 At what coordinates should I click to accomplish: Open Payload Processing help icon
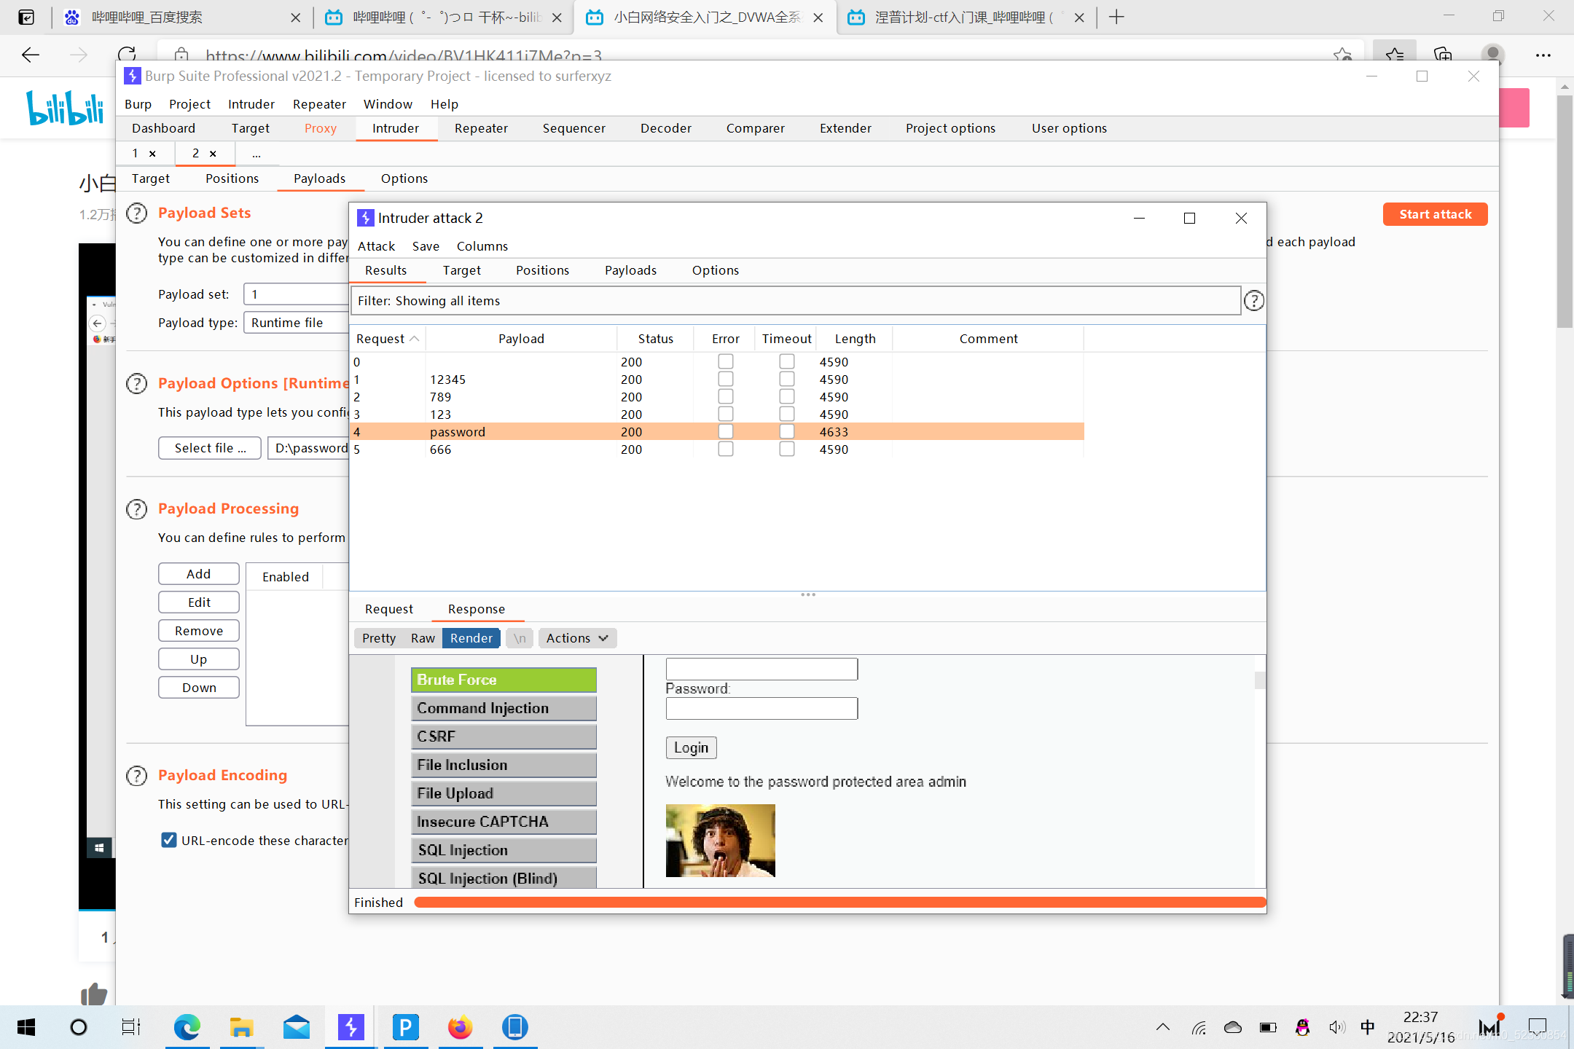point(136,508)
